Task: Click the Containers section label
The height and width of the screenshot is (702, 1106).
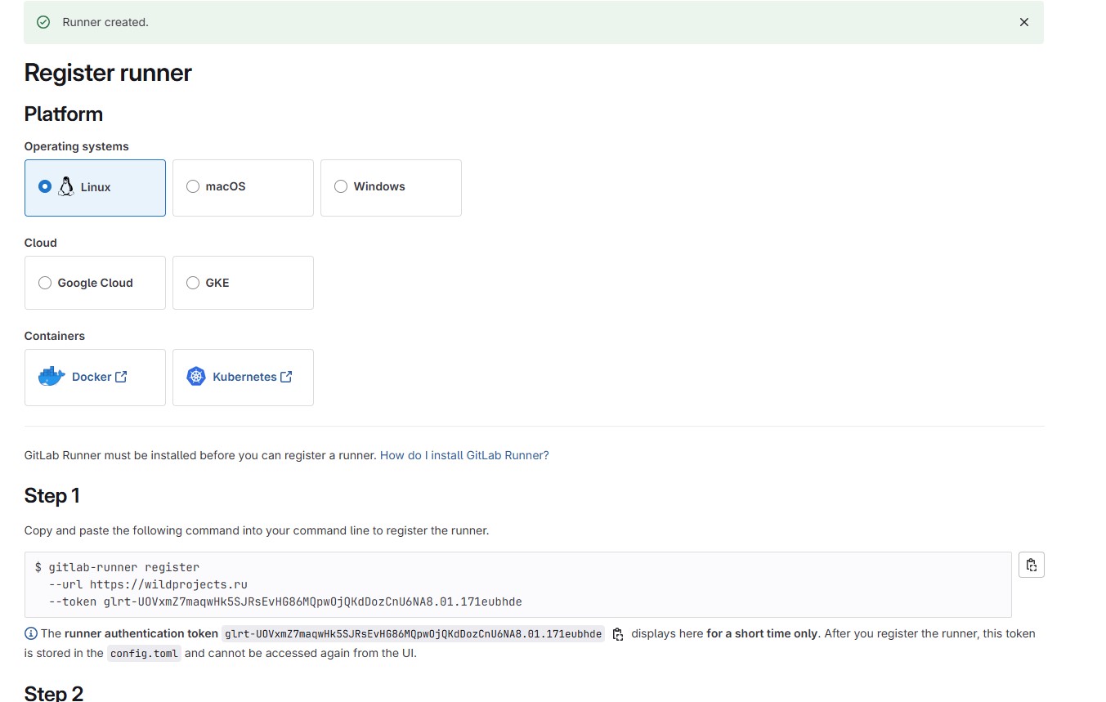Action: (55, 336)
